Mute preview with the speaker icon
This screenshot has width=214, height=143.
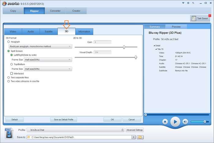[x=185, y=122]
